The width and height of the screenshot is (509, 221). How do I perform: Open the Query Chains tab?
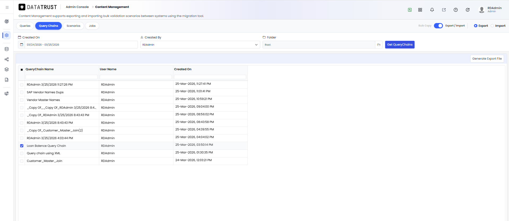pos(49,26)
